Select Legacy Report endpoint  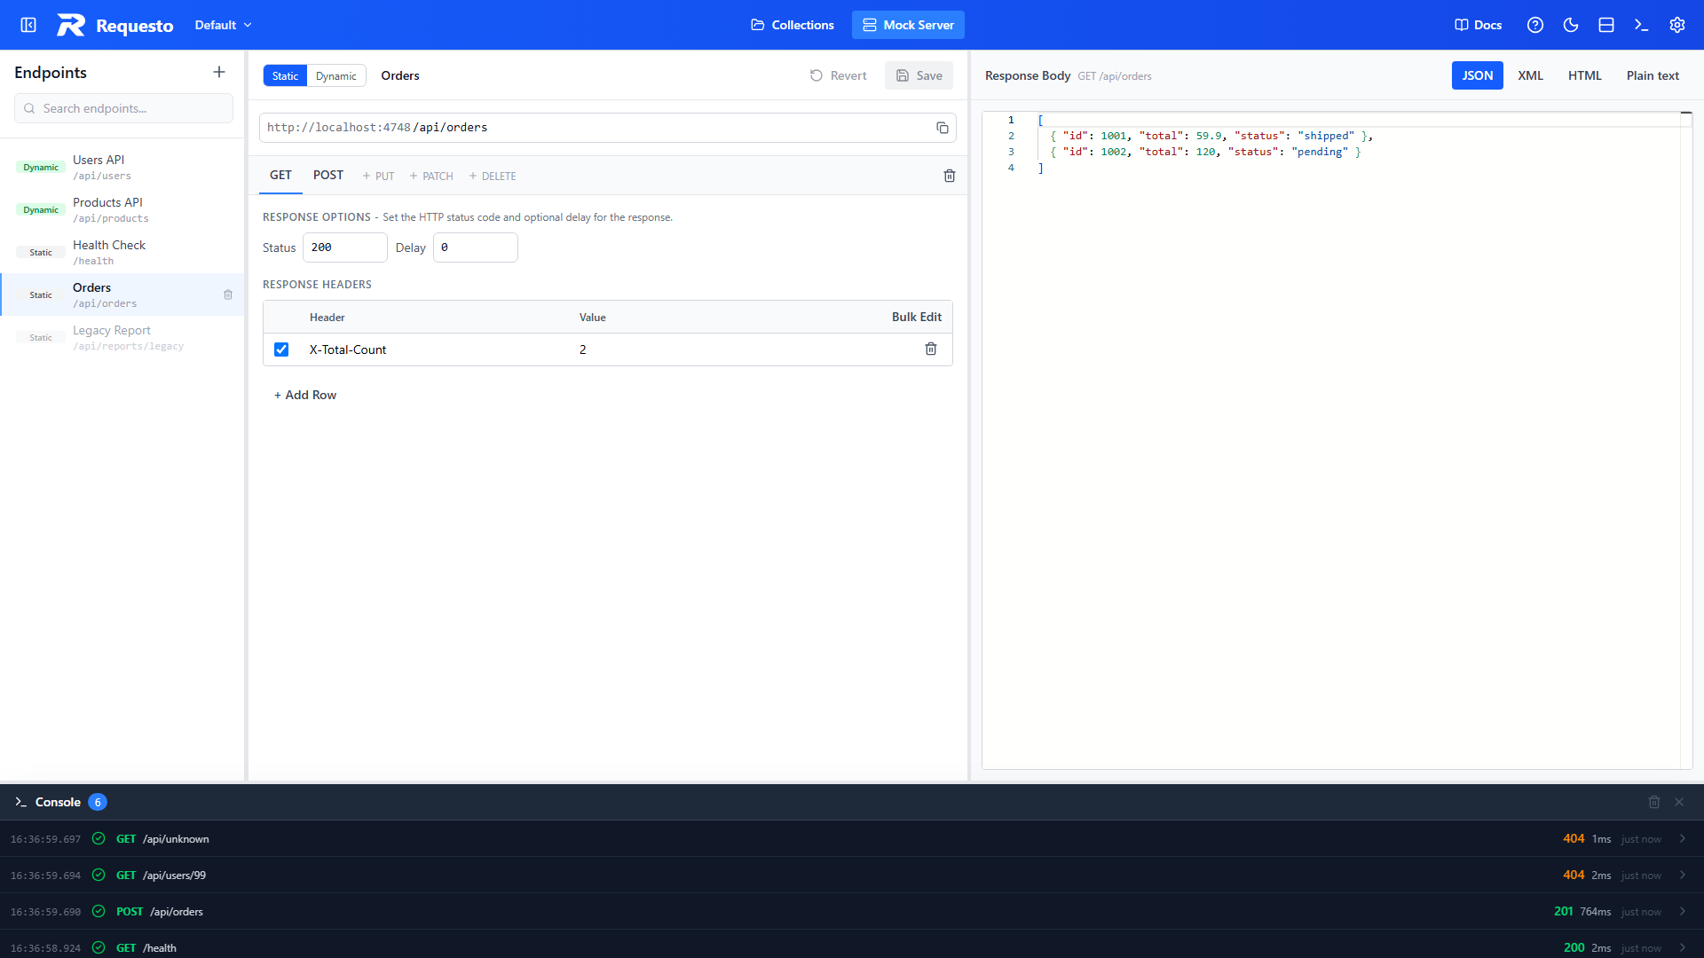click(x=122, y=337)
